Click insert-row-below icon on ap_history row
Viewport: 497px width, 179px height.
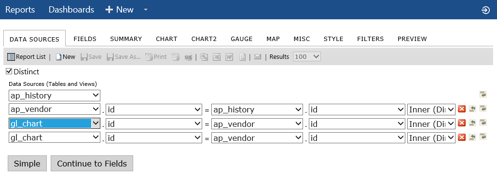[x=483, y=95]
